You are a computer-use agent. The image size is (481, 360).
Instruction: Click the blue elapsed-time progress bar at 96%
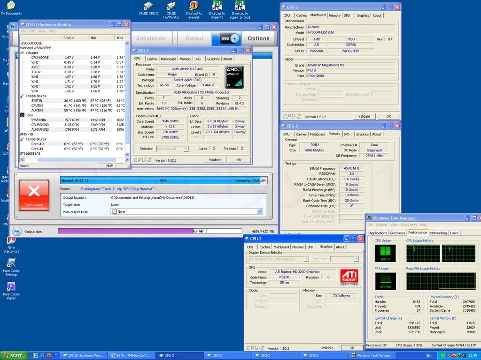[x=164, y=180]
